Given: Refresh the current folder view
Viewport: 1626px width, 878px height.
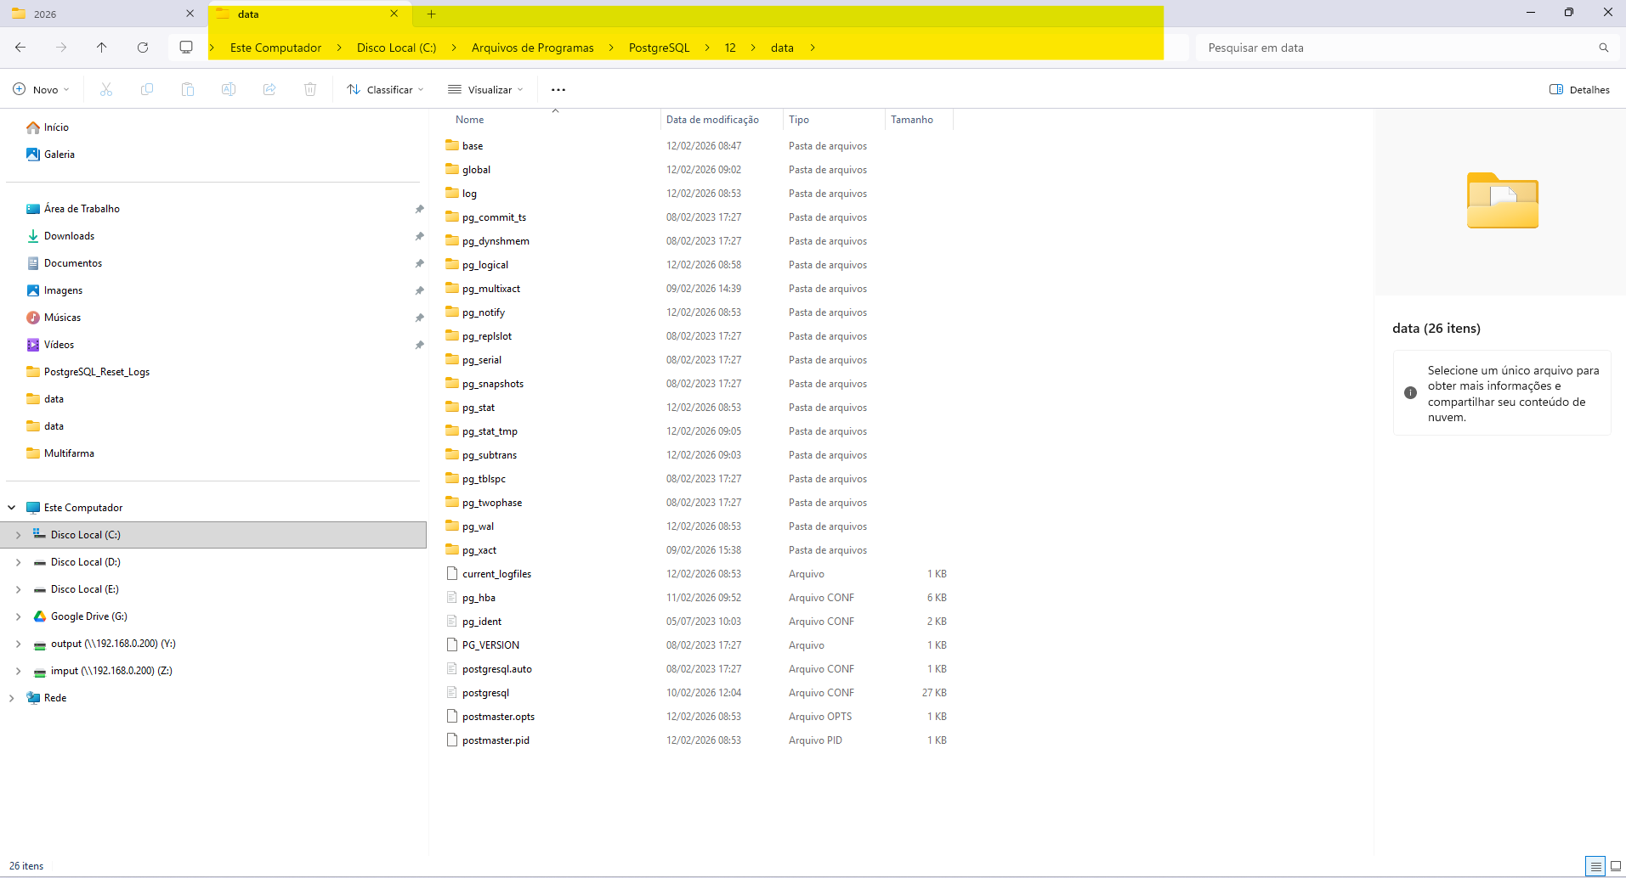Looking at the screenshot, I should (x=143, y=48).
